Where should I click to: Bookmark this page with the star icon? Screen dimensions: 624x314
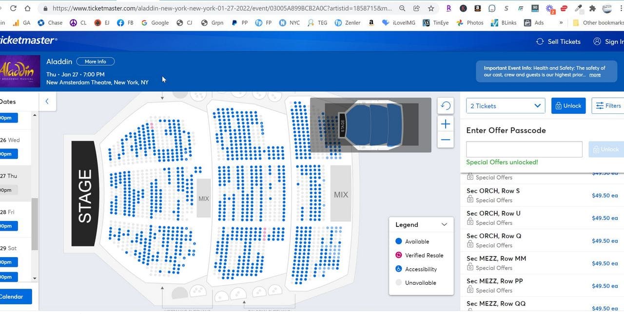[431, 8]
